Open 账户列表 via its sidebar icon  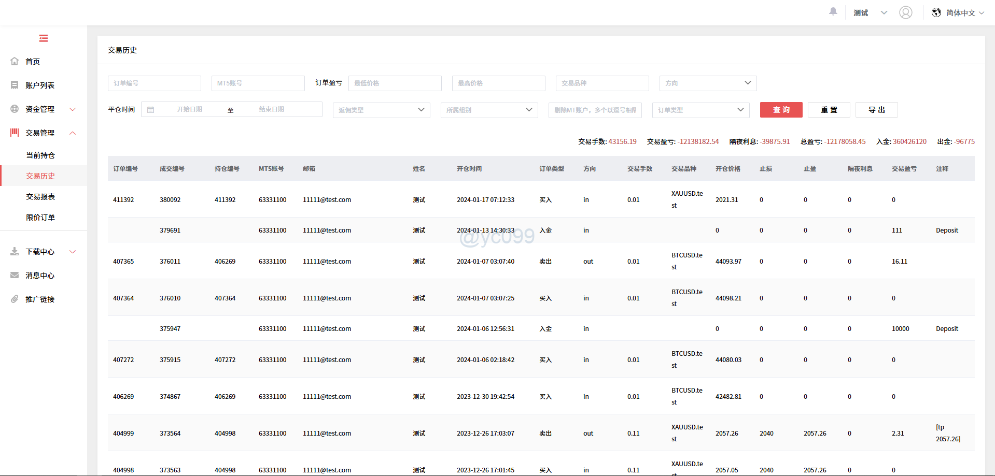[x=15, y=85]
